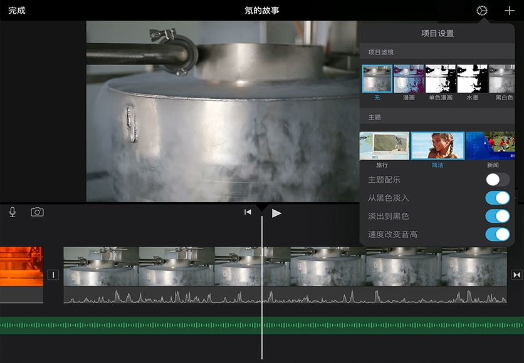Tap the plus icon to add media

509,11
